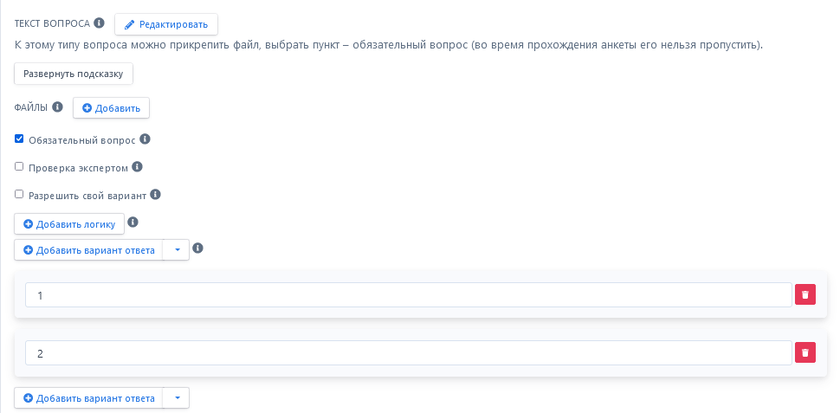Open dropdown arrow beside top Добавить вариант ответа
Screen dimensions: 840x413
click(176, 250)
